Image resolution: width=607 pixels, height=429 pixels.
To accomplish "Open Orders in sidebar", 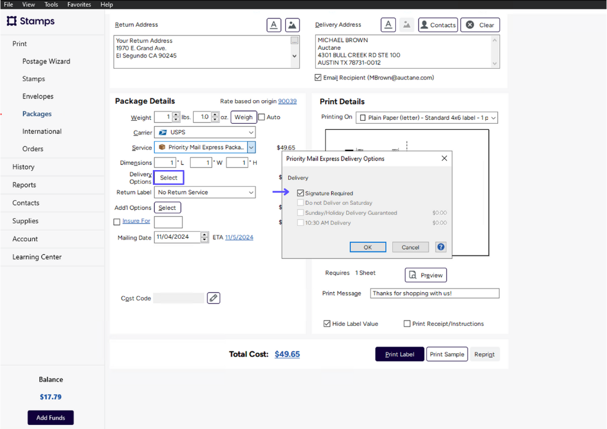I will tap(33, 149).
